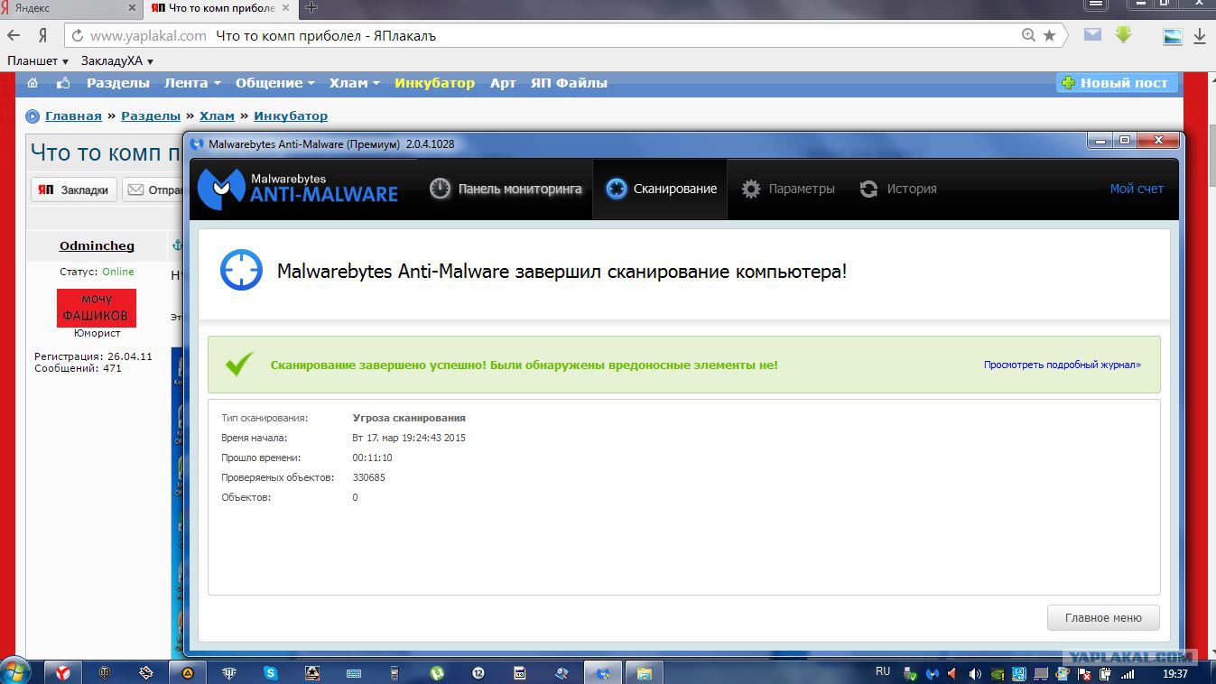
Task: Open Параметры tab in Malwarebytes
Action: [787, 189]
